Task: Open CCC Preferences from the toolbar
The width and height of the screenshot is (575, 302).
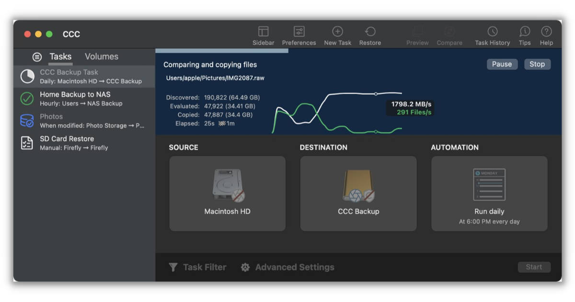Action: tap(299, 35)
